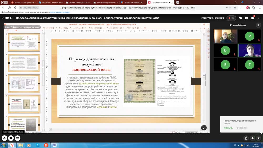This screenshot has width=263, height=148.
Task: Open the questions panel icon
Action: pos(246,18)
